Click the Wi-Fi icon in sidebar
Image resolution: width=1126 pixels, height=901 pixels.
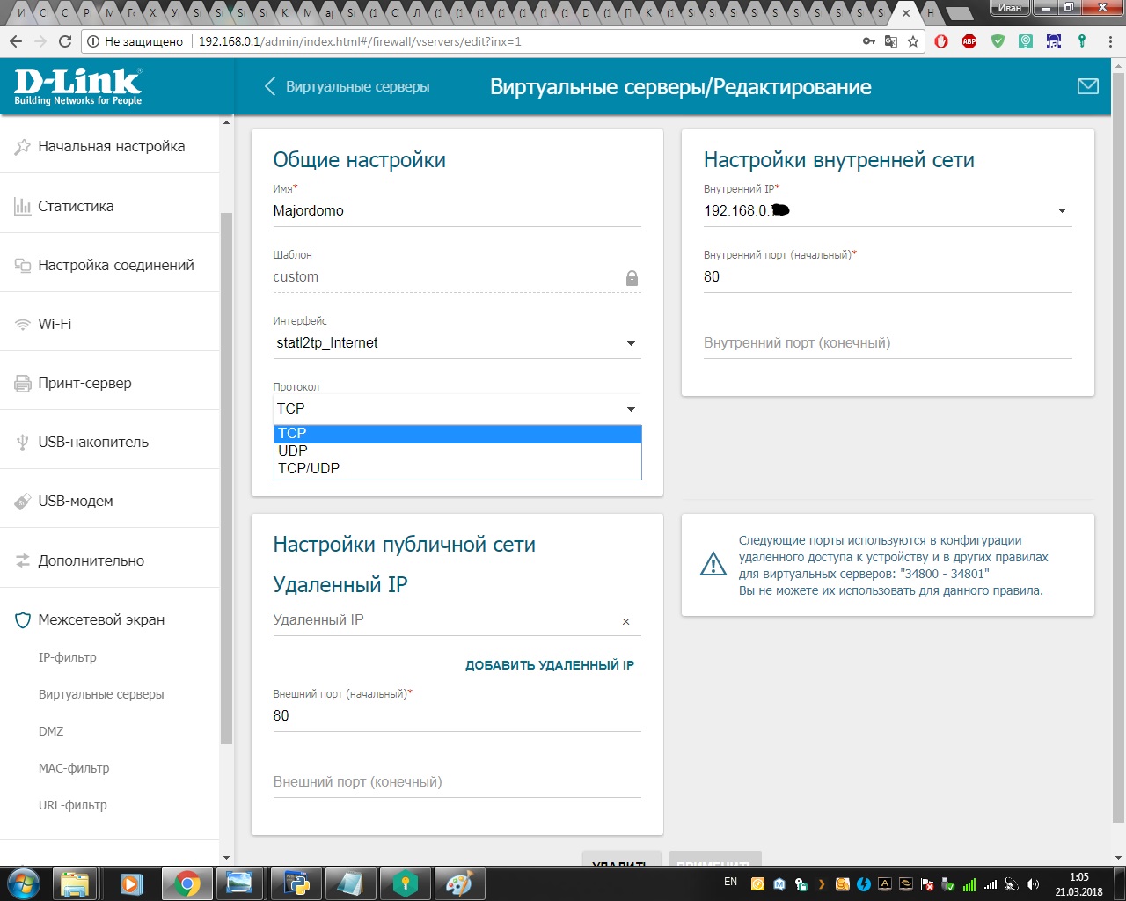point(23,325)
